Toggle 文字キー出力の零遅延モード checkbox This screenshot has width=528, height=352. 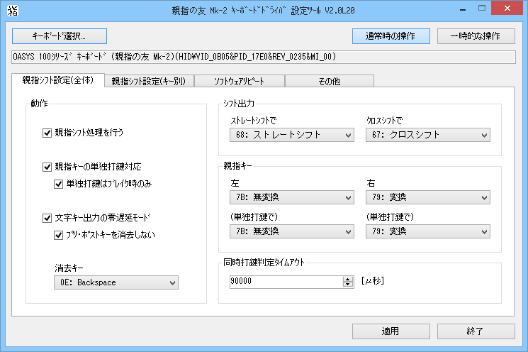(47, 218)
